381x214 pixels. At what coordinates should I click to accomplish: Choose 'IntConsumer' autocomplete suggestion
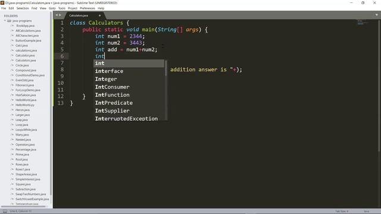(129, 87)
